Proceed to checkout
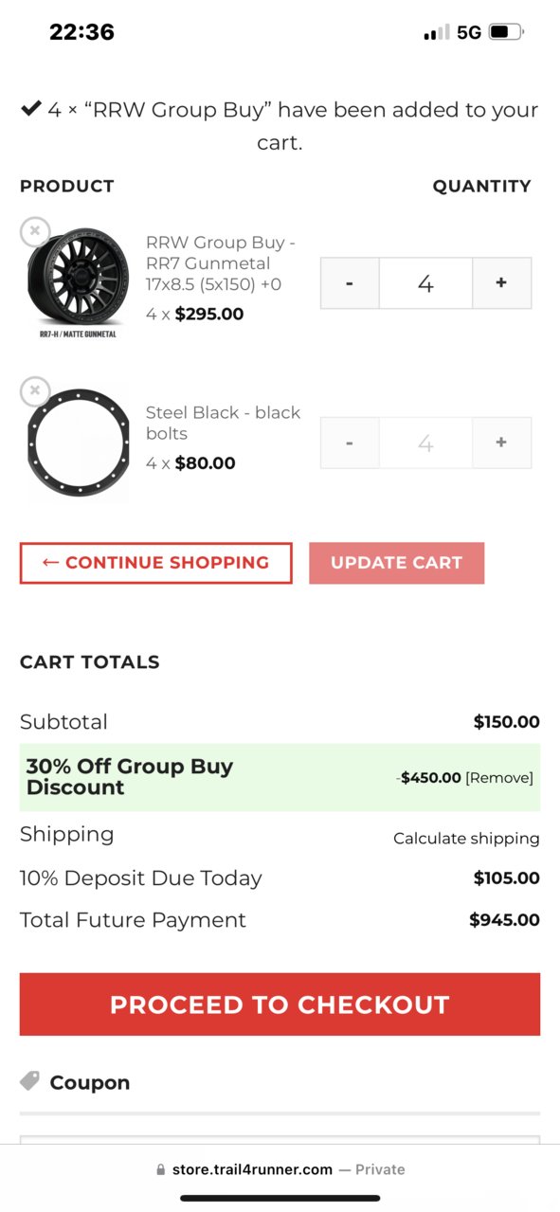 point(280,1004)
